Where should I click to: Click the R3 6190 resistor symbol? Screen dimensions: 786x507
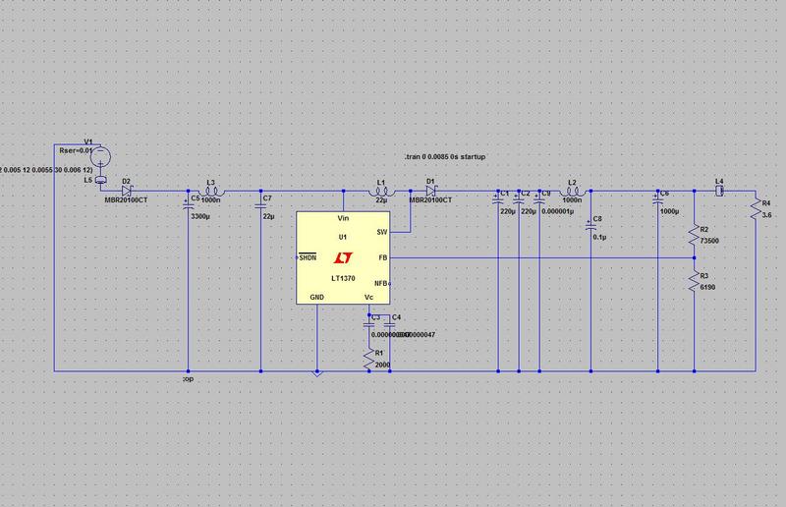coord(695,282)
